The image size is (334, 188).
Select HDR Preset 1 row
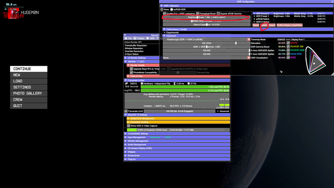(293, 16)
